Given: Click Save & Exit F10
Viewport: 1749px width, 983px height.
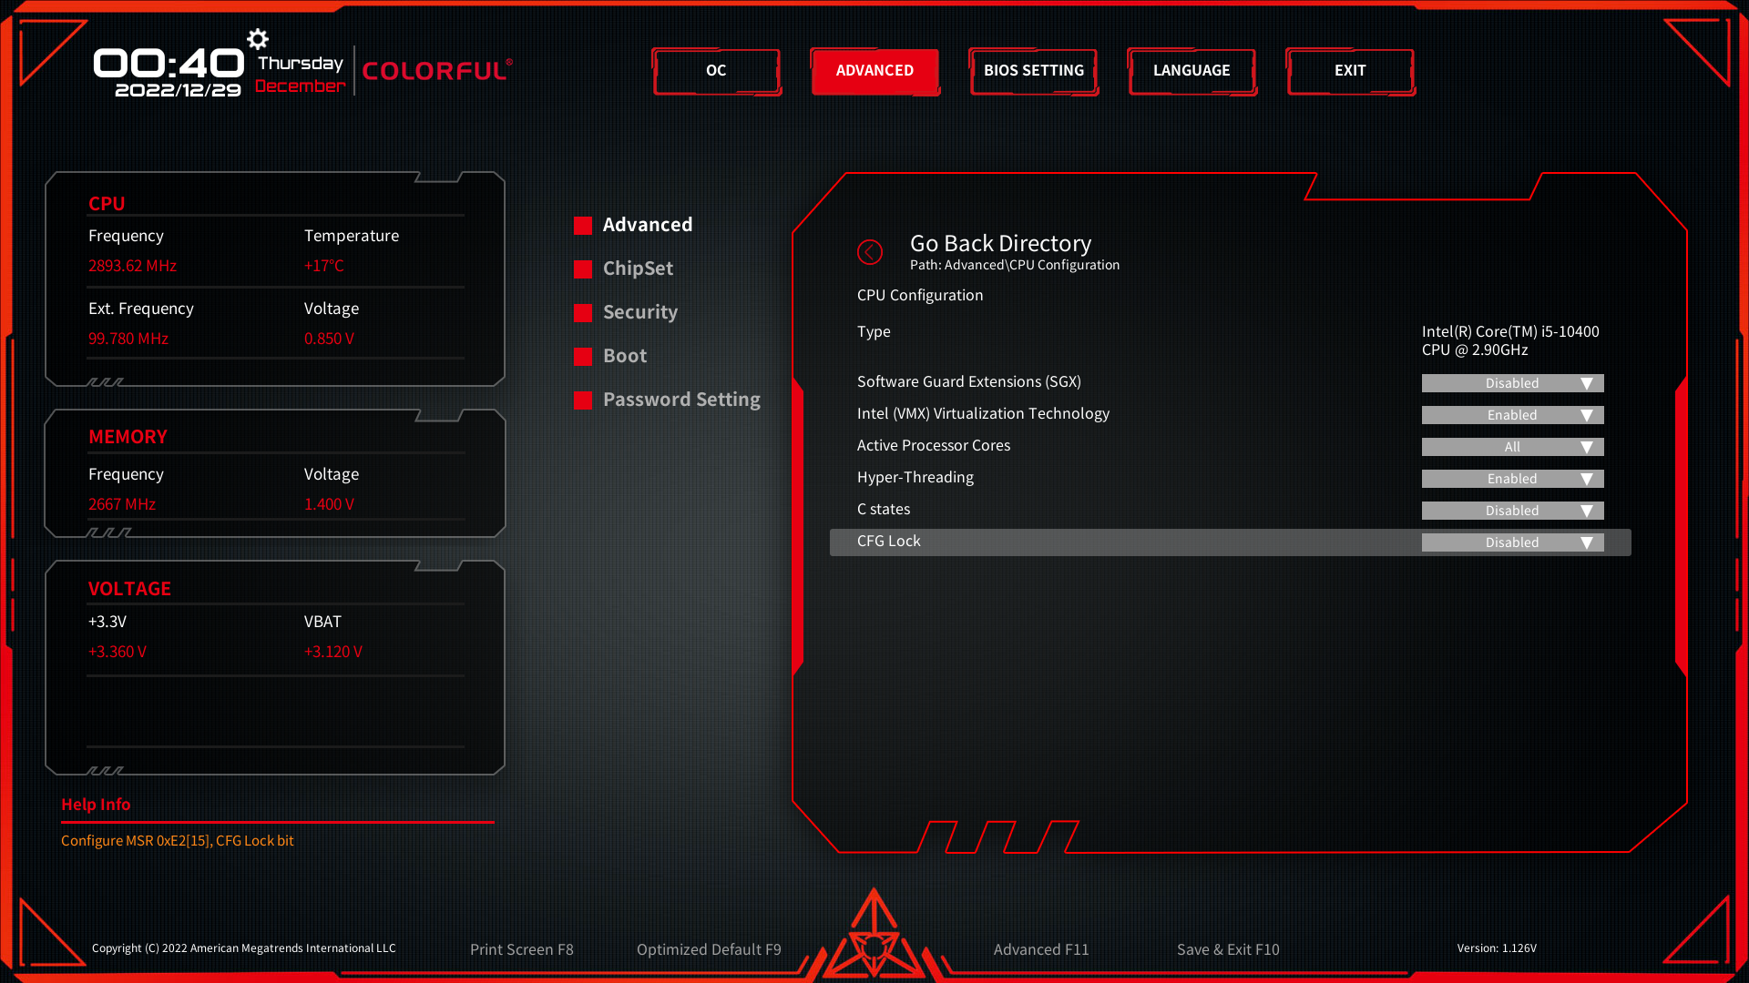Looking at the screenshot, I should pos(1227,949).
